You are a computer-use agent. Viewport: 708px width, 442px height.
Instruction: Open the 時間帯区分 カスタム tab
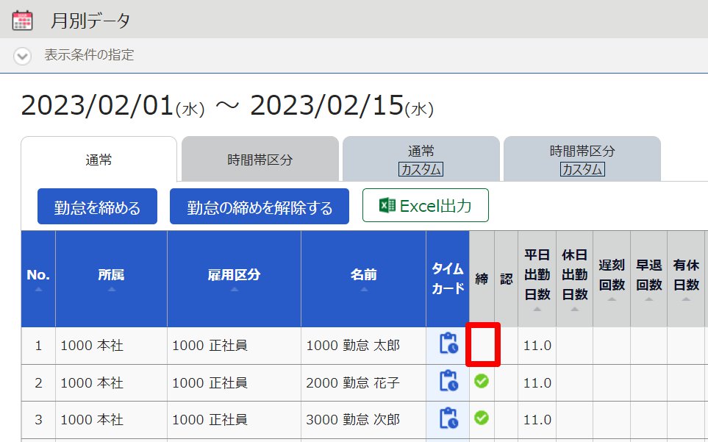582,160
